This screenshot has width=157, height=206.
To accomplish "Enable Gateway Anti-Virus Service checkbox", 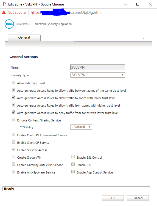I will [13, 164].
